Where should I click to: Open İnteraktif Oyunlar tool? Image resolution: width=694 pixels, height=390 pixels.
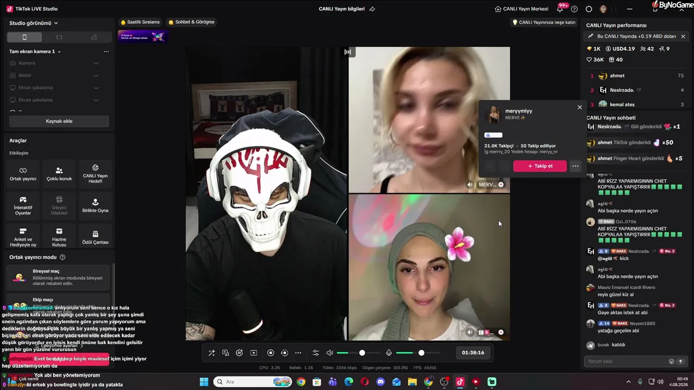(23, 206)
